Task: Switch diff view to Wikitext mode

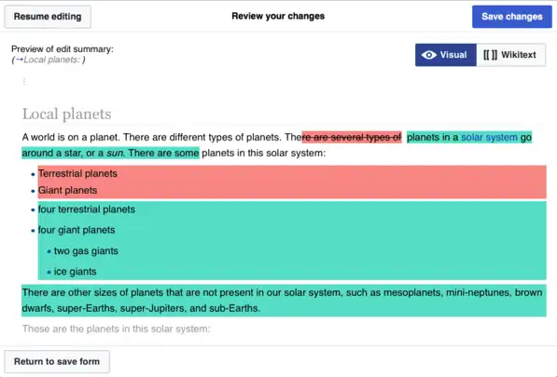Action: pyautogui.click(x=511, y=55)
